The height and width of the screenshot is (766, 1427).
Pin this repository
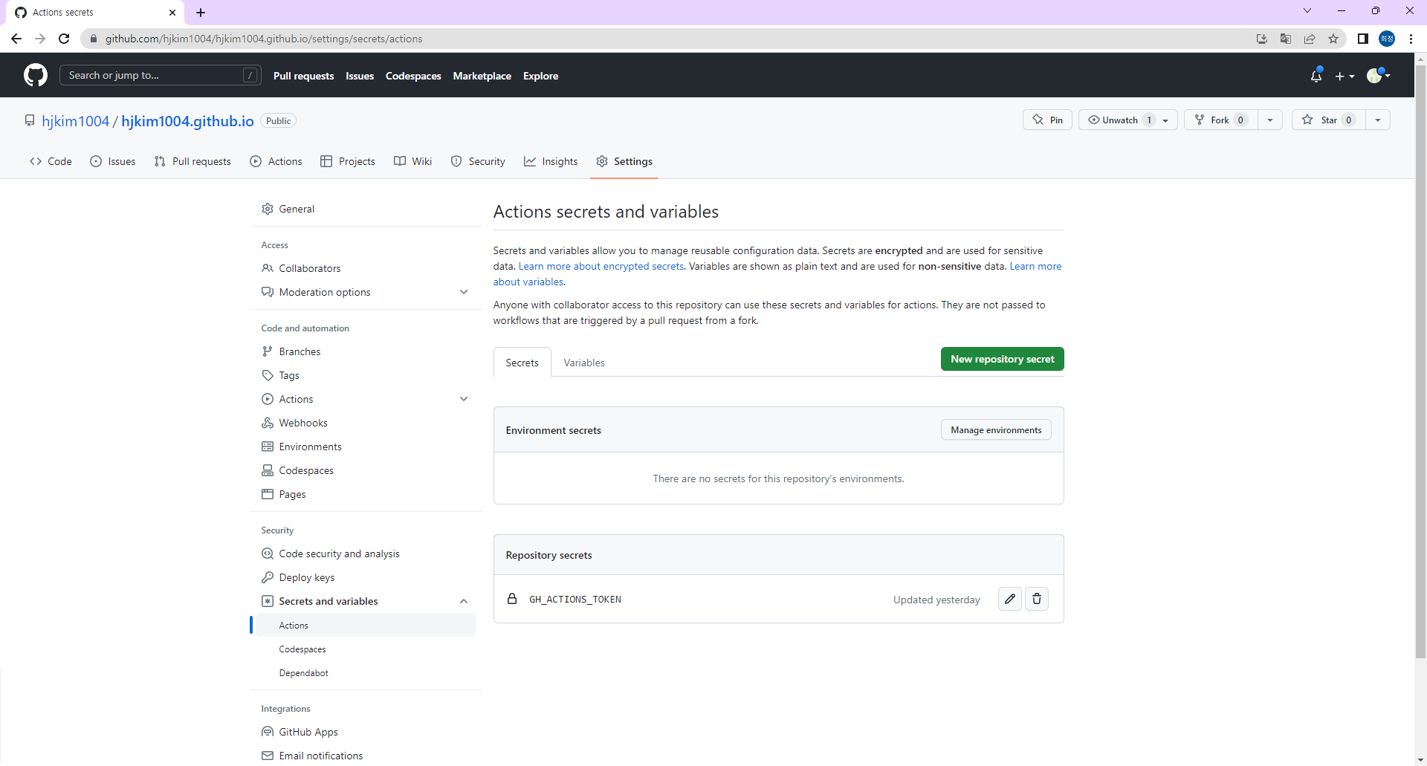[1047, 120]
